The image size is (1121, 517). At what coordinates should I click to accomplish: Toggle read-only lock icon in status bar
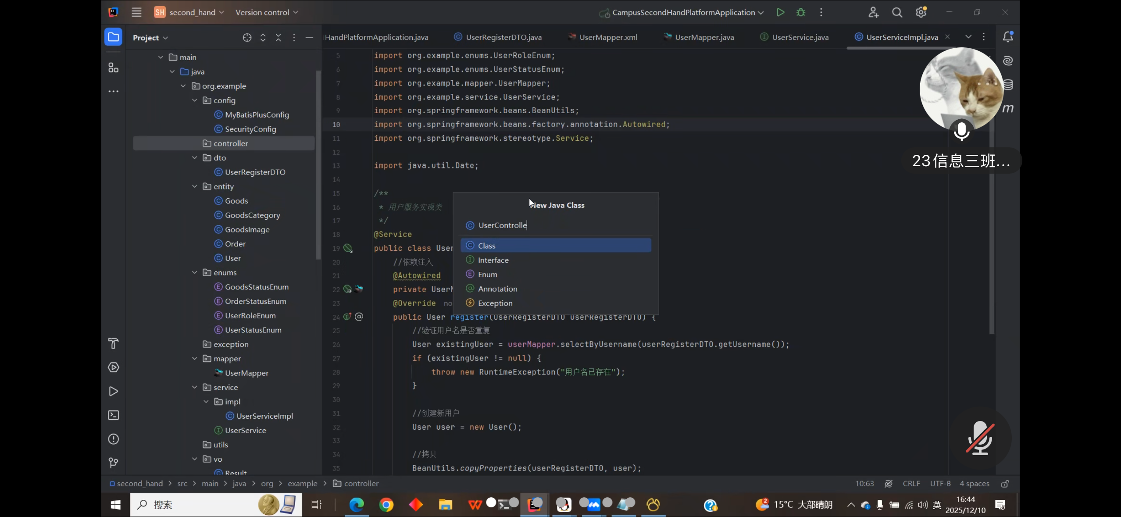1005,484
